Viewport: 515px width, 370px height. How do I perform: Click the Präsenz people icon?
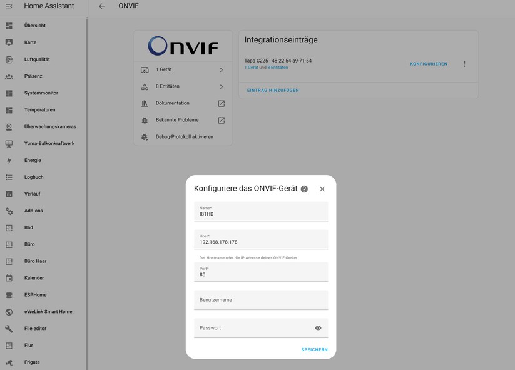(9, 76)
